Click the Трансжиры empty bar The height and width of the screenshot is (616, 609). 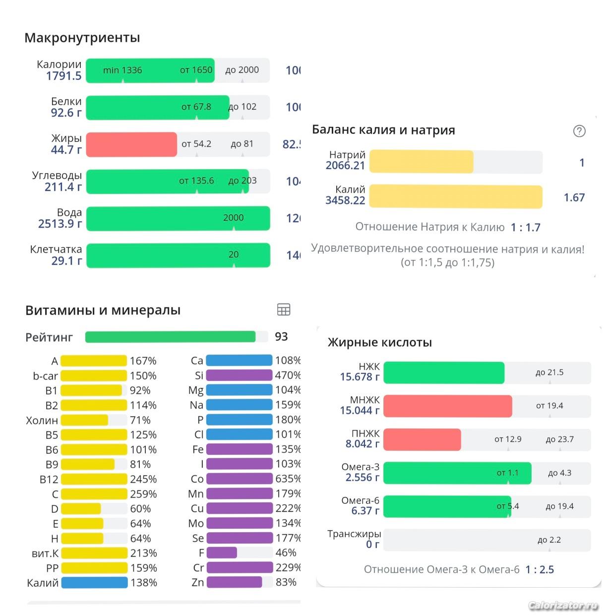(487, 540)
